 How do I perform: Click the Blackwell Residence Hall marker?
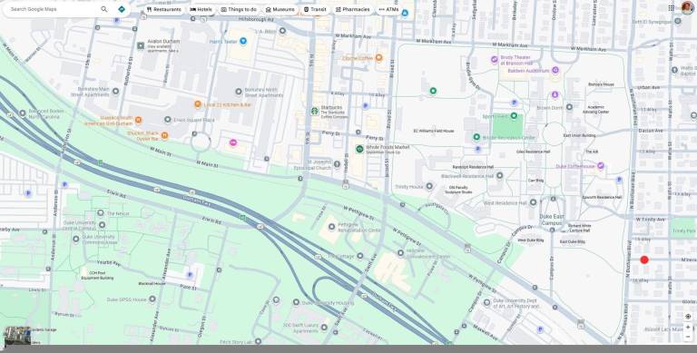499,176
